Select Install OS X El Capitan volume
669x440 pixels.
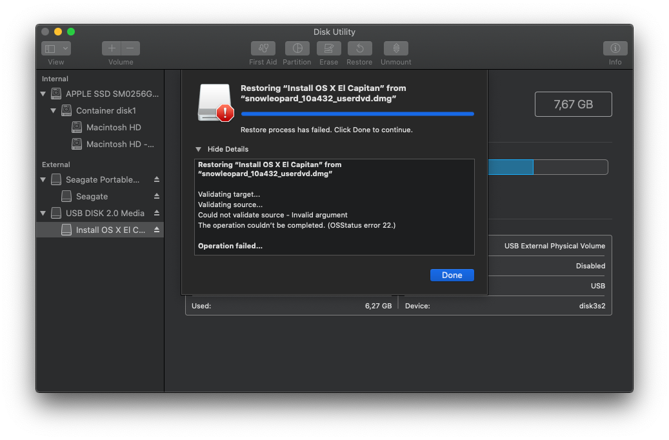click(x=100, y=230)
